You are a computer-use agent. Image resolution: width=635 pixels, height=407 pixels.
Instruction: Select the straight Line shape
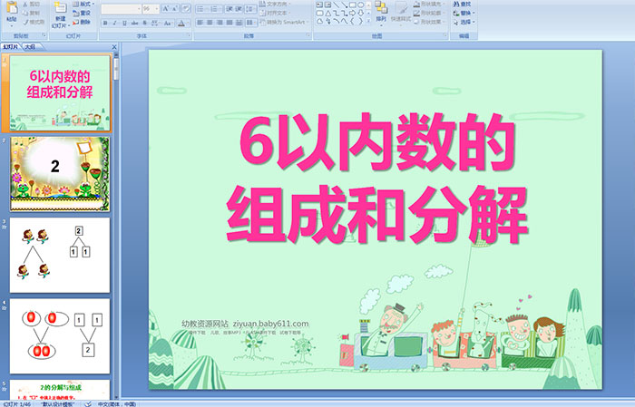coord(337,5)
